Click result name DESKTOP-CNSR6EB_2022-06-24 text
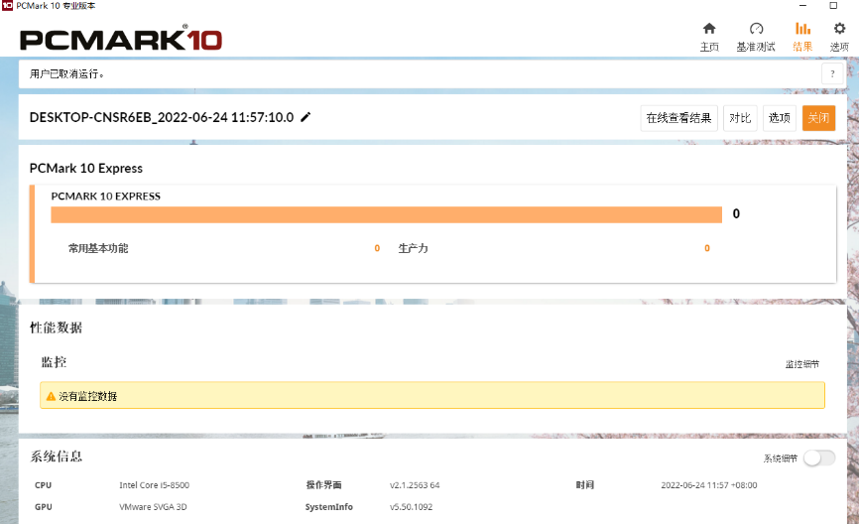Screen dimensions: 859x524 click(162, 117)
